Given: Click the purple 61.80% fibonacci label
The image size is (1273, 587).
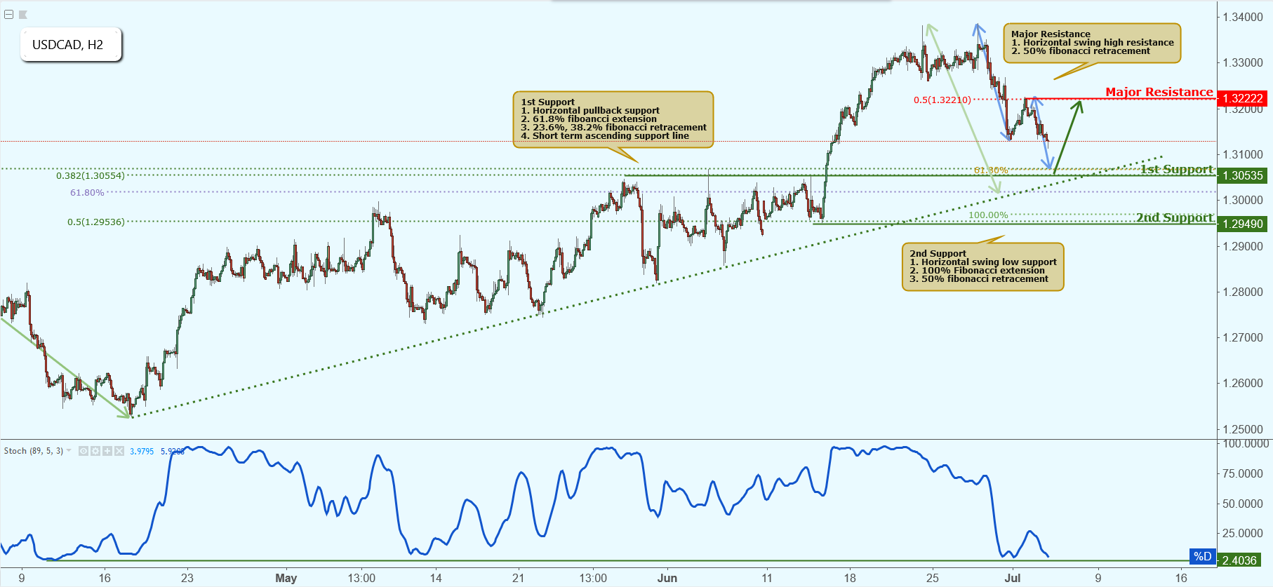Looking at the screenshot, I should pos(87,192).
